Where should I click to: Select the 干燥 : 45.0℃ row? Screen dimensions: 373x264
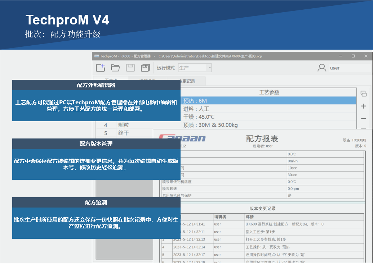(x=269, y=117)
